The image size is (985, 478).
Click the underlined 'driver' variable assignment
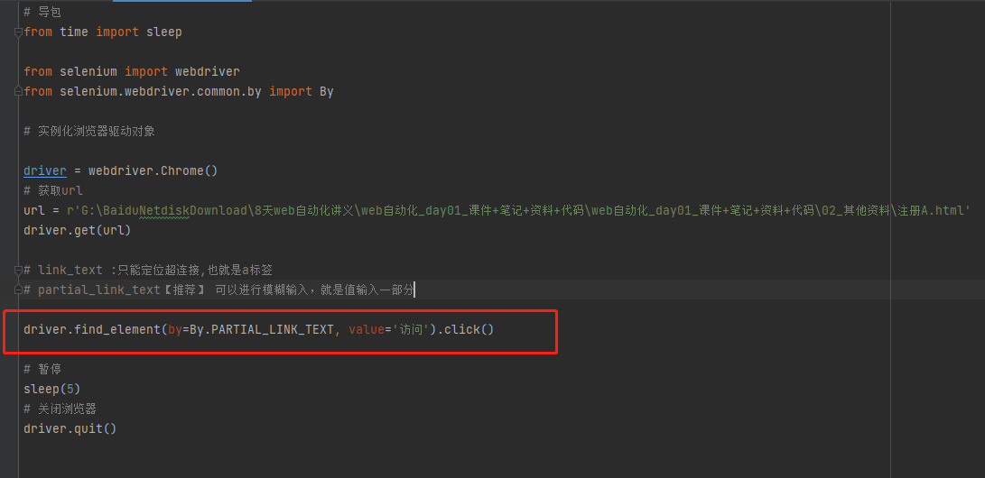[45, 170]
